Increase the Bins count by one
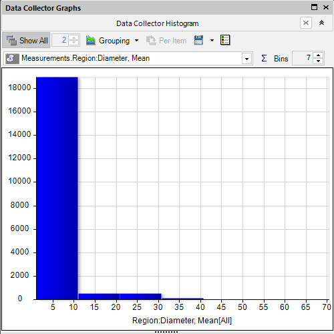Image resolution: width=334 pixels, height=334 pixels. coord(319,55)
